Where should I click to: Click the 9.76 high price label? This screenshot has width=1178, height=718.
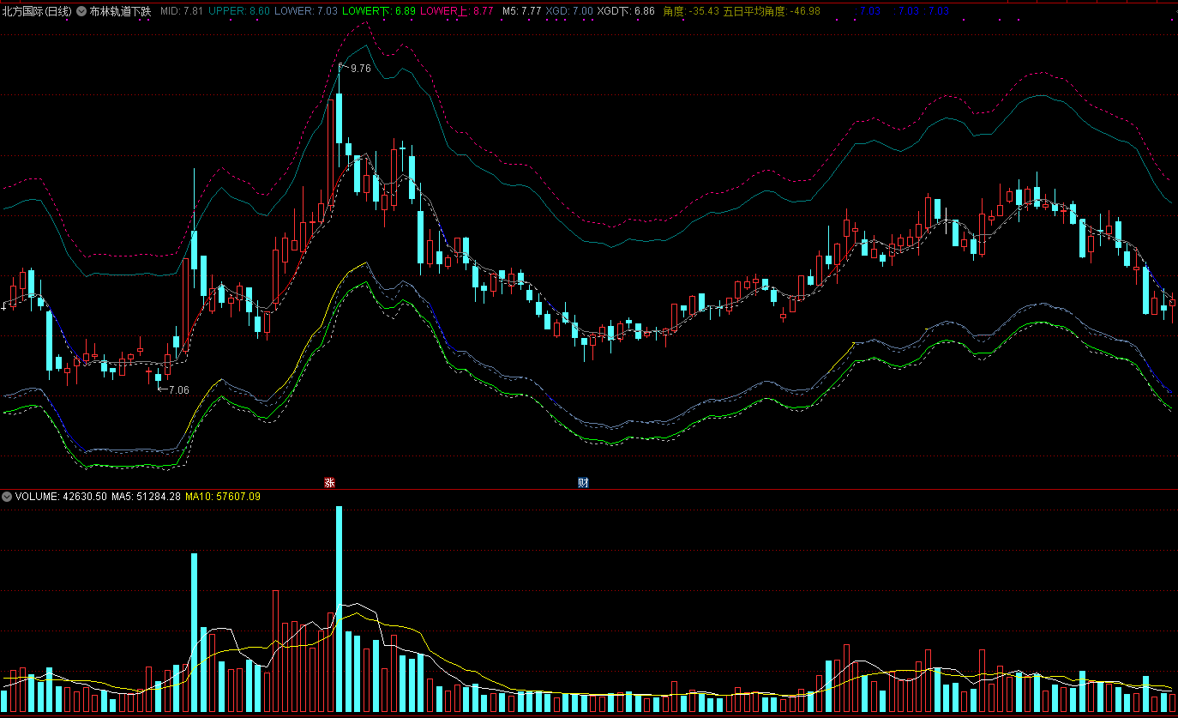[360, 69]
